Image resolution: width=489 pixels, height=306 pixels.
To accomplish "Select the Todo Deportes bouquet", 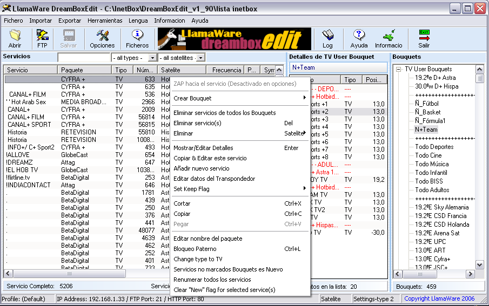I will pos(434,147).
